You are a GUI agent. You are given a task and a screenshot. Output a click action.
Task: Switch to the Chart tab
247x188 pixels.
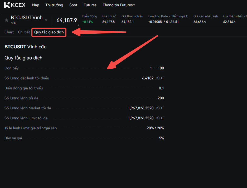9,32
